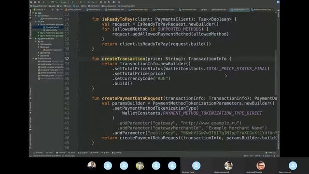This screenshot has width=309, height=174.
Task: Expand the values folder arrow
Action: click(39, 56)
